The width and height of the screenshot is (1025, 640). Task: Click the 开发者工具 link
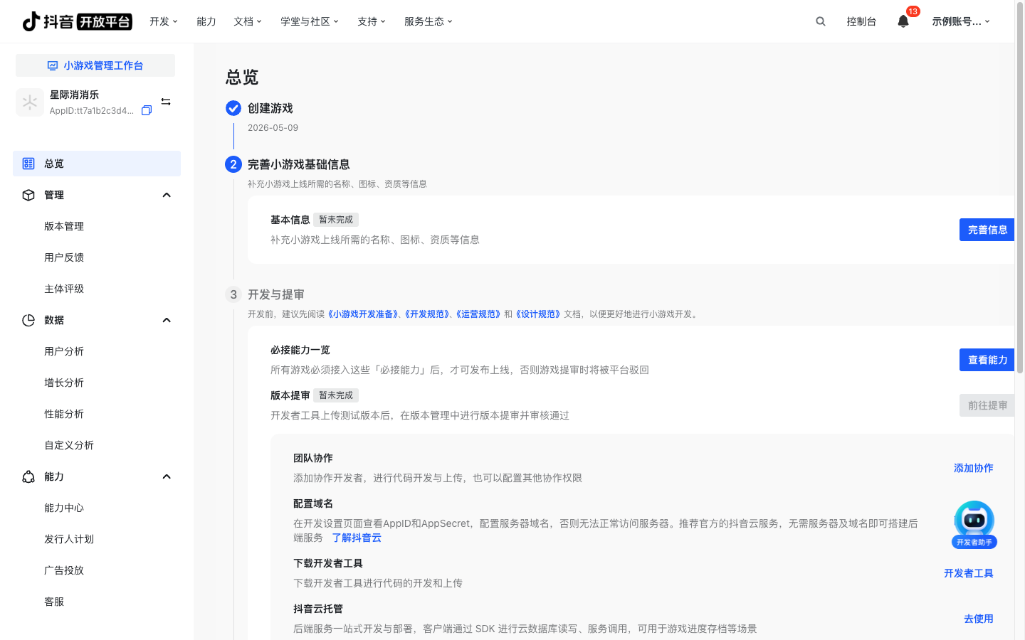[968, 573]
